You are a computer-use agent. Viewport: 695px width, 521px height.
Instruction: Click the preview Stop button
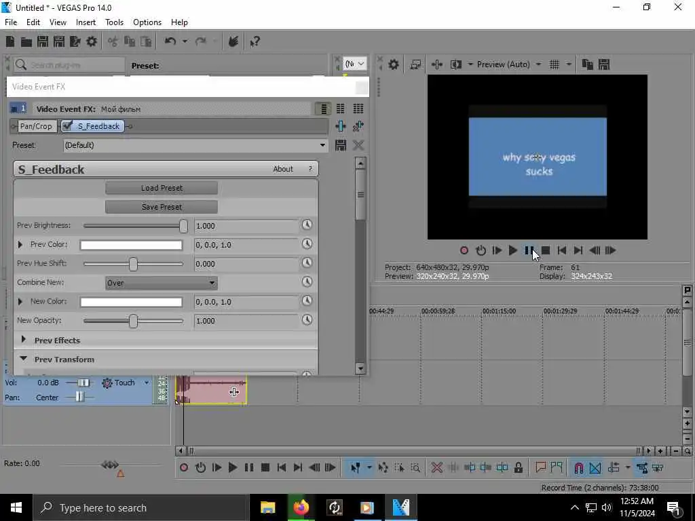(x=546, y=250)
